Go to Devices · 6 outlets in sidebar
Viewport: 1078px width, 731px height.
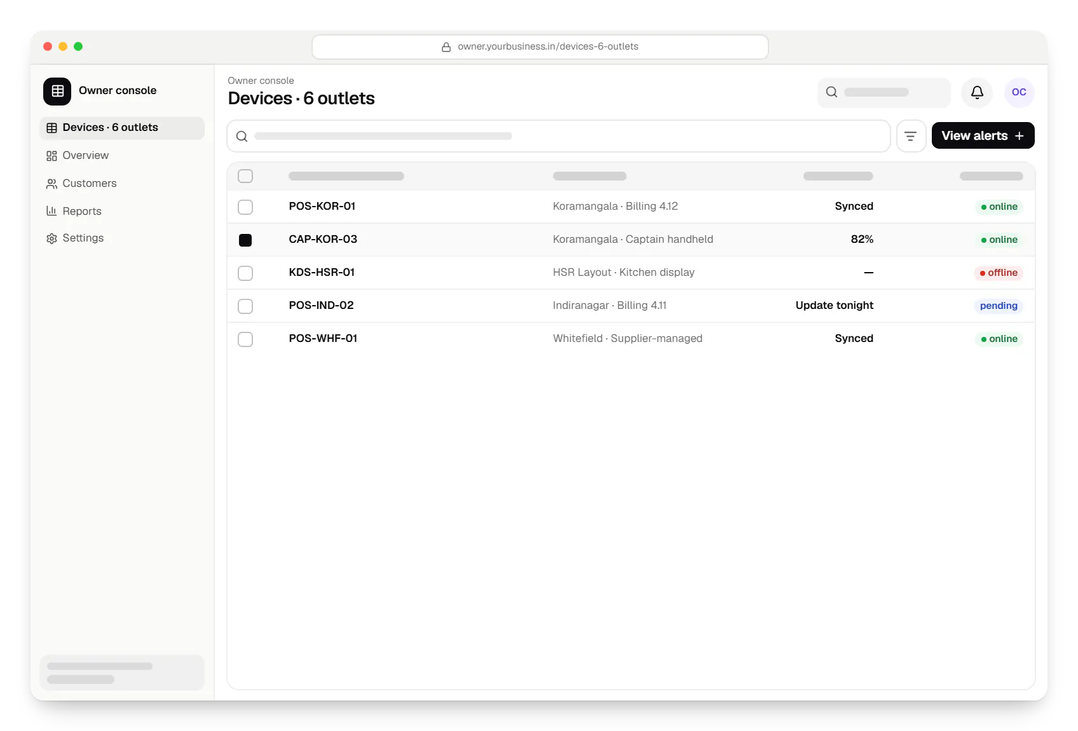(x=122, y=128)
